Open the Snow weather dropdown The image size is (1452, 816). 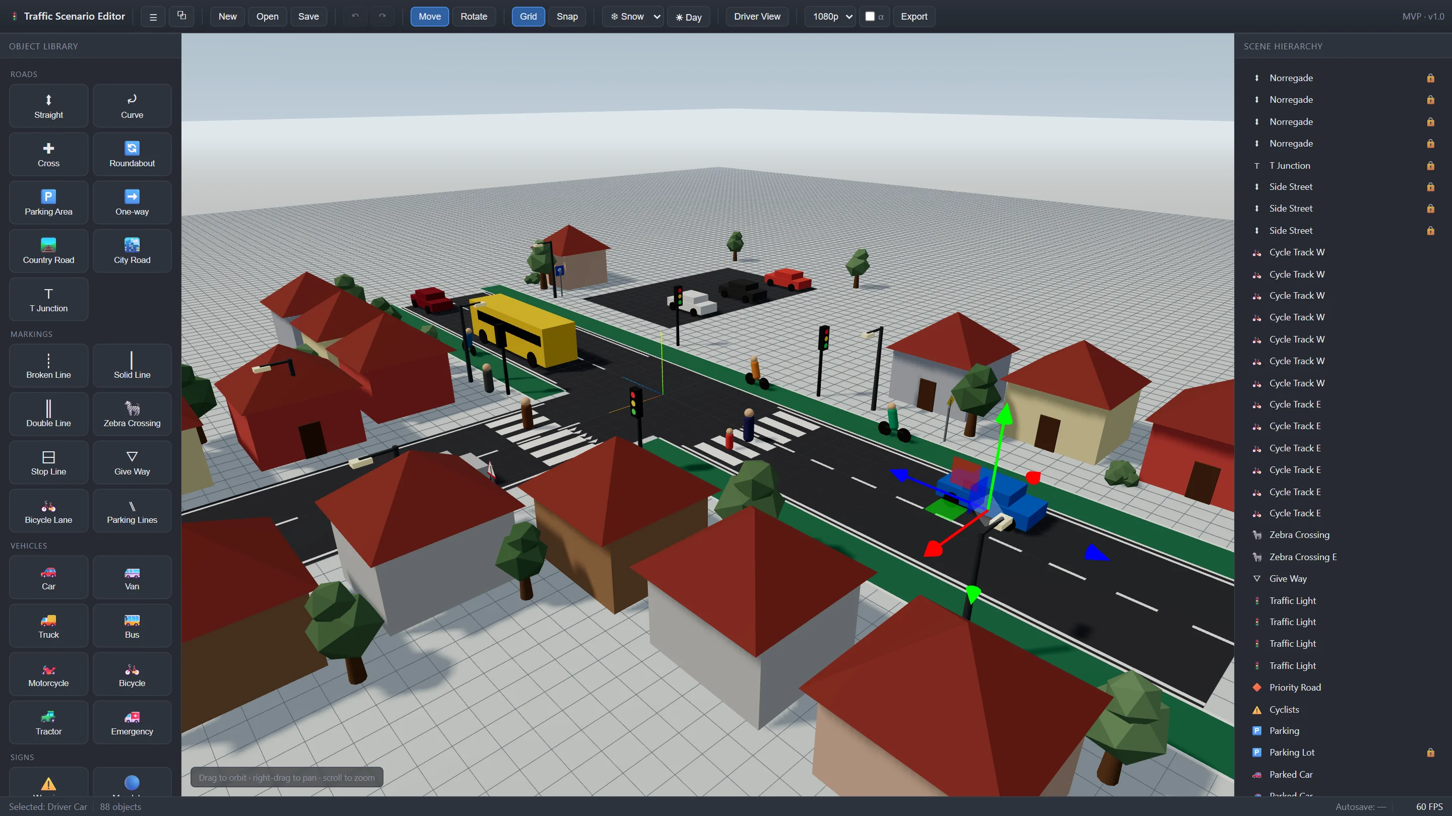pyautogui.click(x=633, y=16)
